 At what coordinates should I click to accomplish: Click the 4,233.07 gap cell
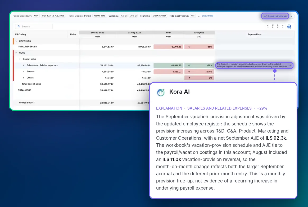pyautogui.click(x=168, y=72)
